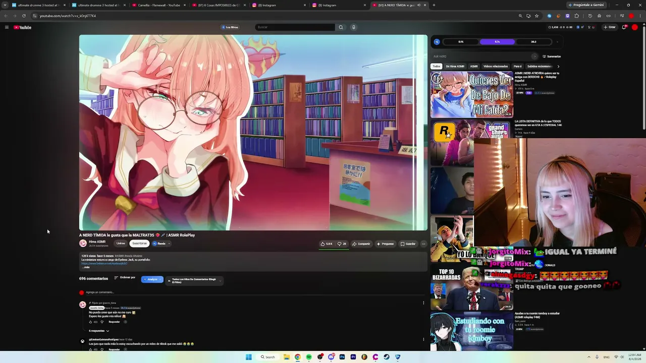This screenshot has height=363, width=646.
Task: Switch to the first 'ultimate drumme 3' tab
Action: click(38, 5)
